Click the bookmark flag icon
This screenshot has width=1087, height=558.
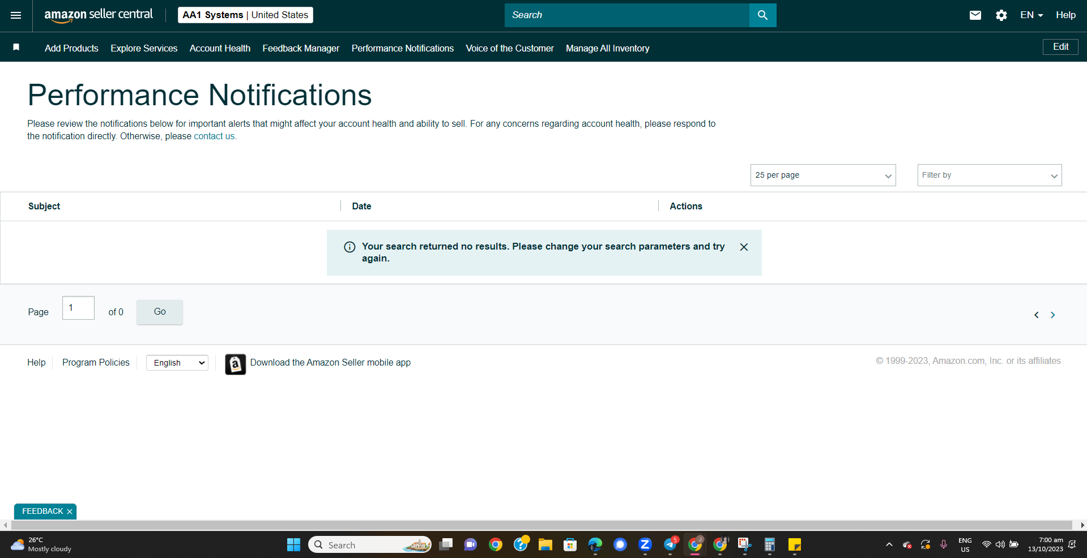tap(16, 48)
